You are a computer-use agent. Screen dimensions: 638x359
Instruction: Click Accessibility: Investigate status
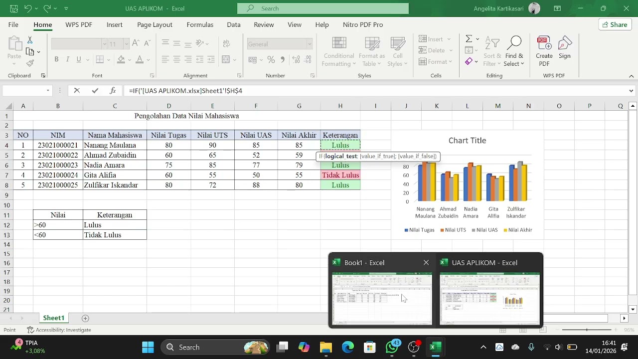59,330
